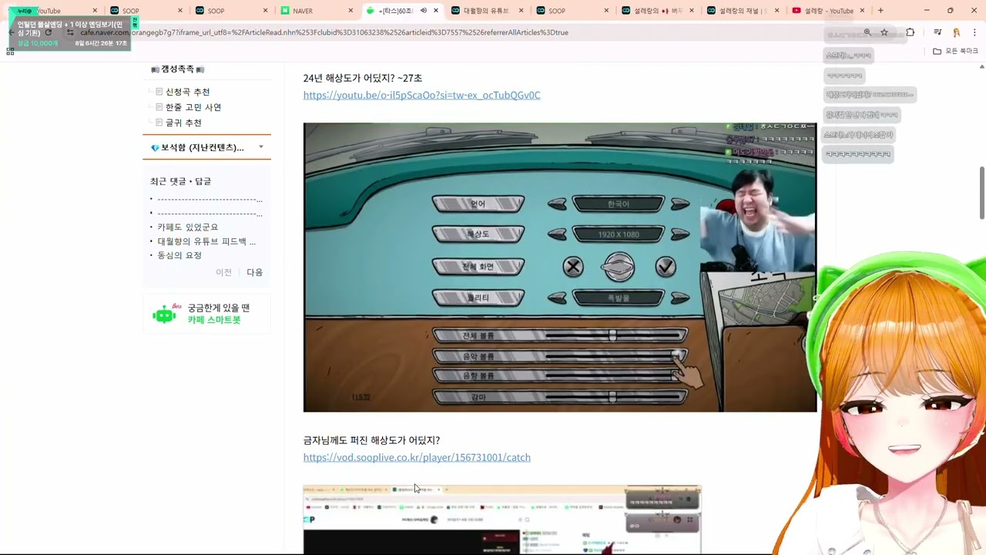Click the cafe.naver.com address bar
This screenshot has width=986, height=555.
click(x=462, y=32)
